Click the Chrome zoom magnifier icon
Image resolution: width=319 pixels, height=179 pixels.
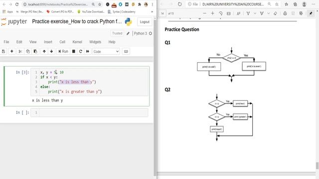[x=93, y=4]
